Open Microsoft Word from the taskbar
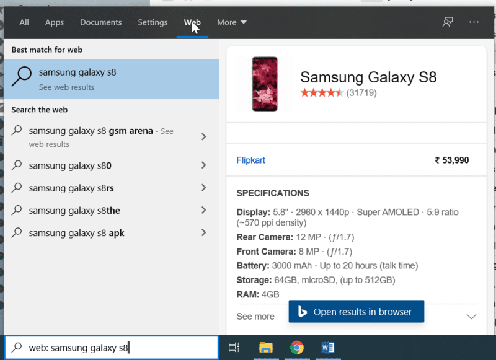 (x=327, y=348)
